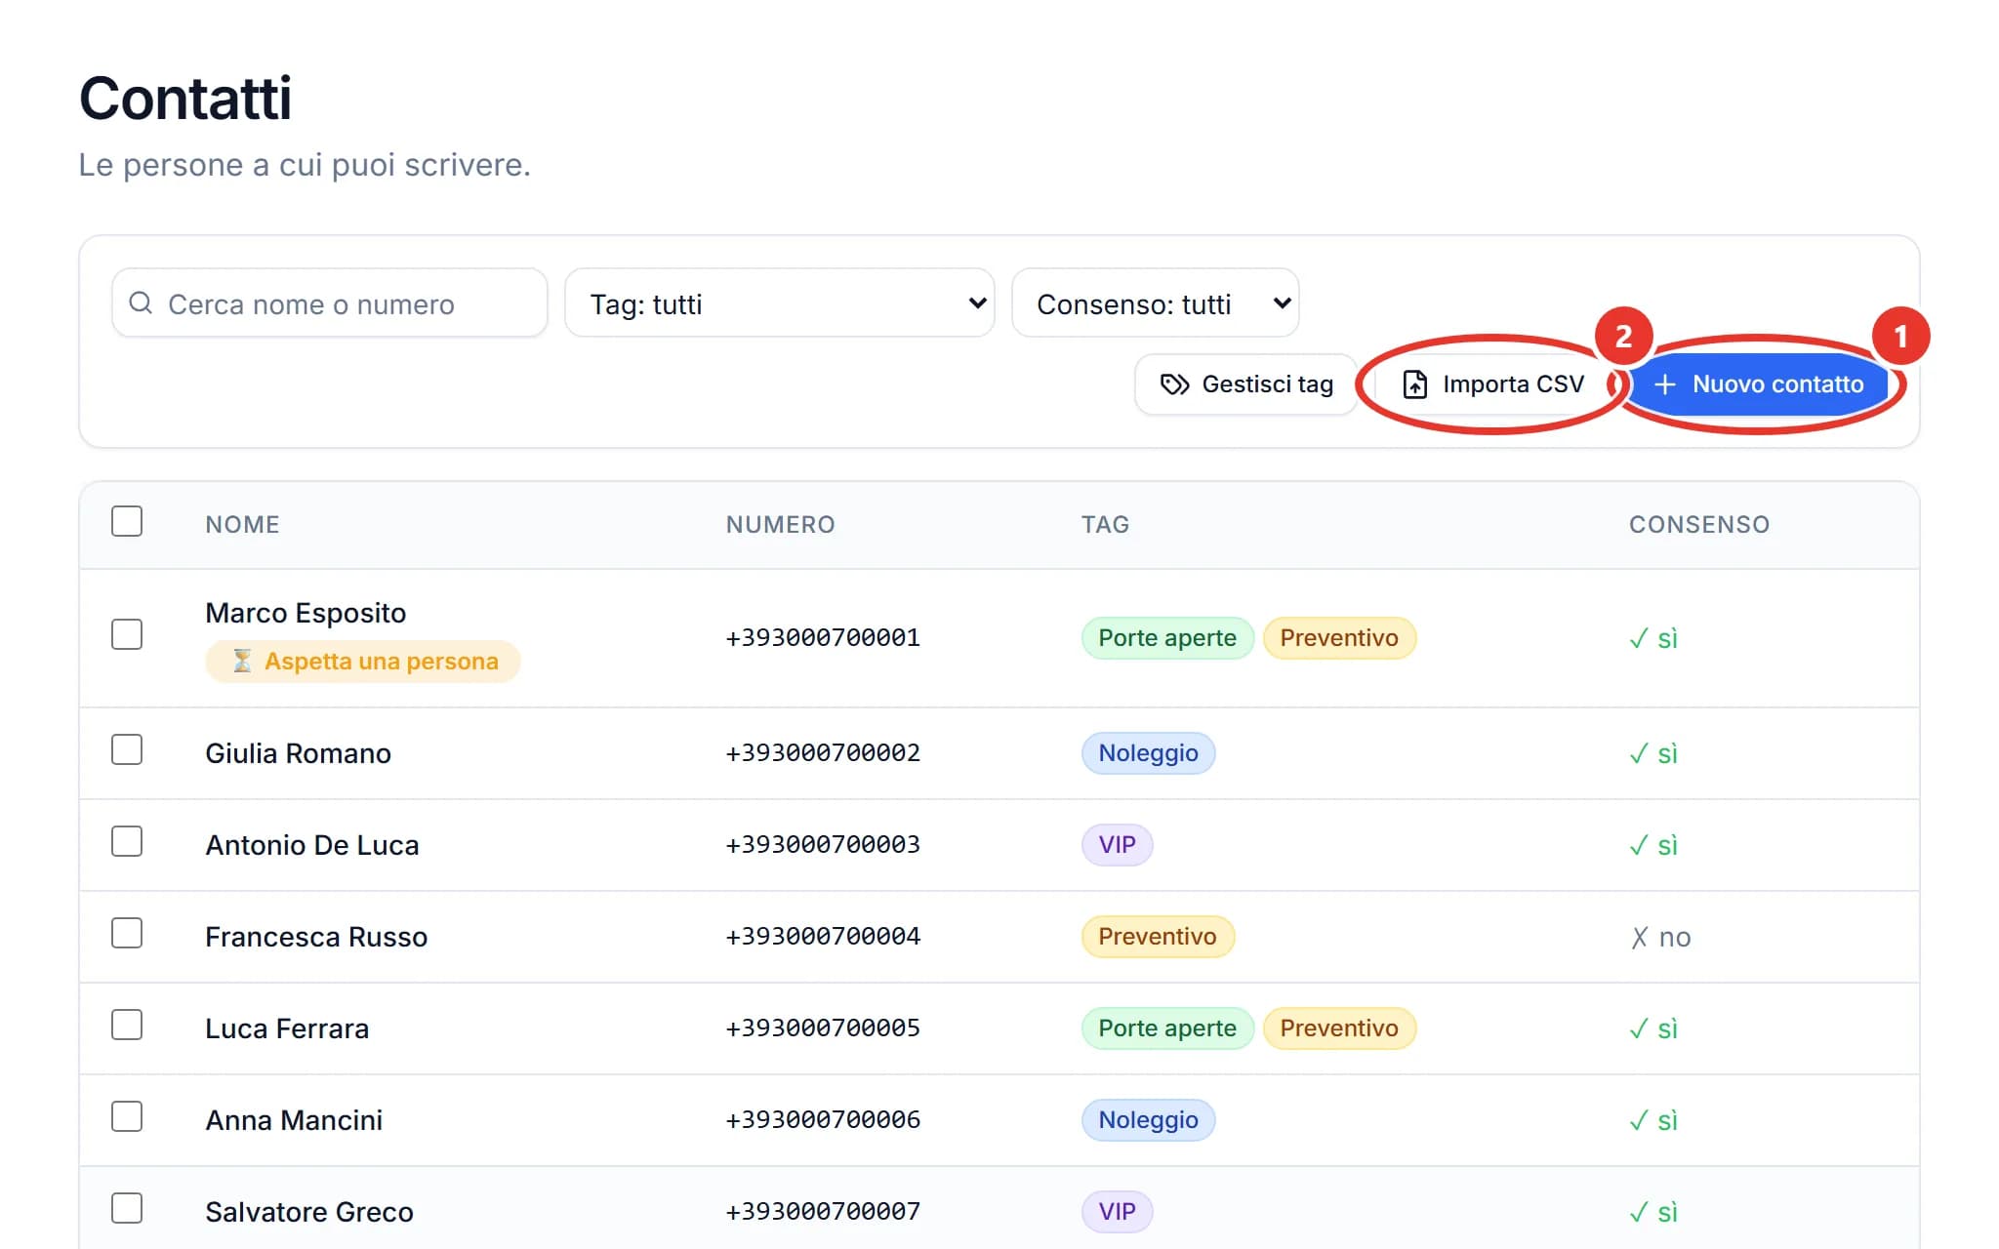Click the number +393000700006
Viewport: 1999px width, 1249px height.
tap(823, 1120)
